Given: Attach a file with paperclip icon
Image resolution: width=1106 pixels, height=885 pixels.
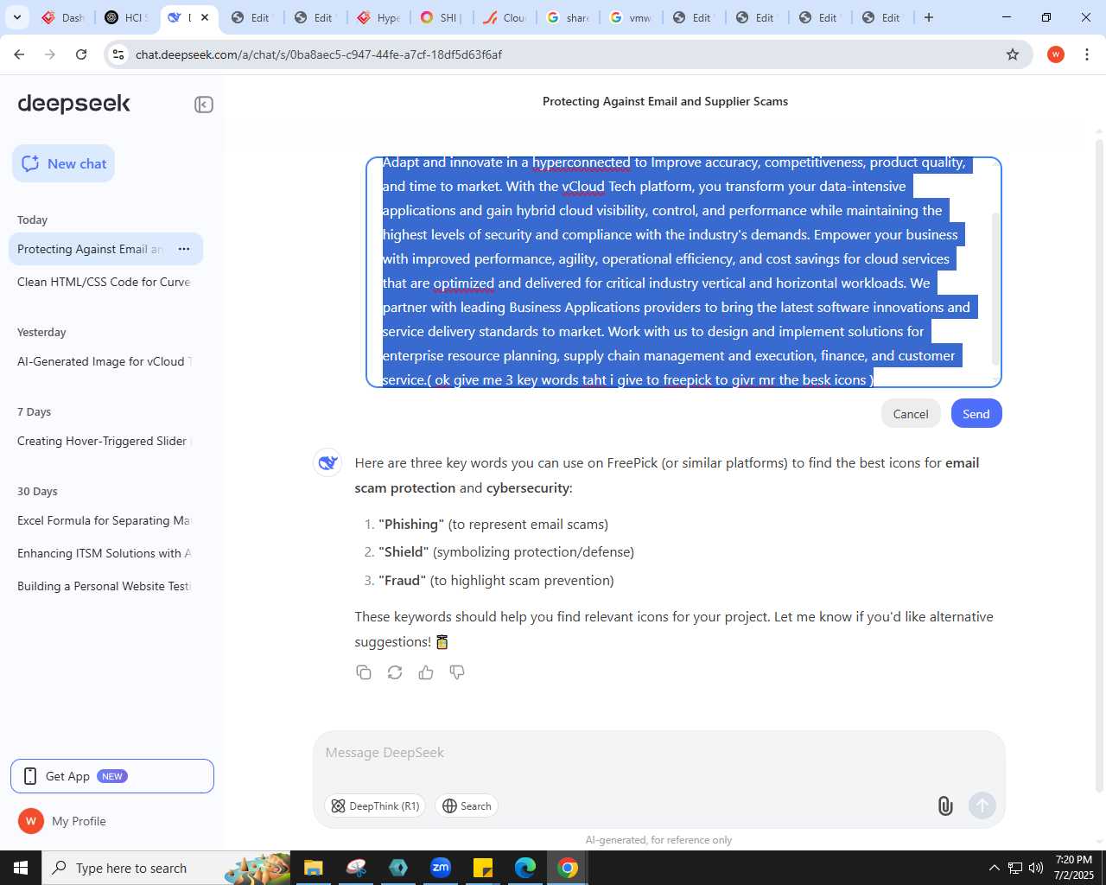Looking at the screenshot, I should point(945,806).
